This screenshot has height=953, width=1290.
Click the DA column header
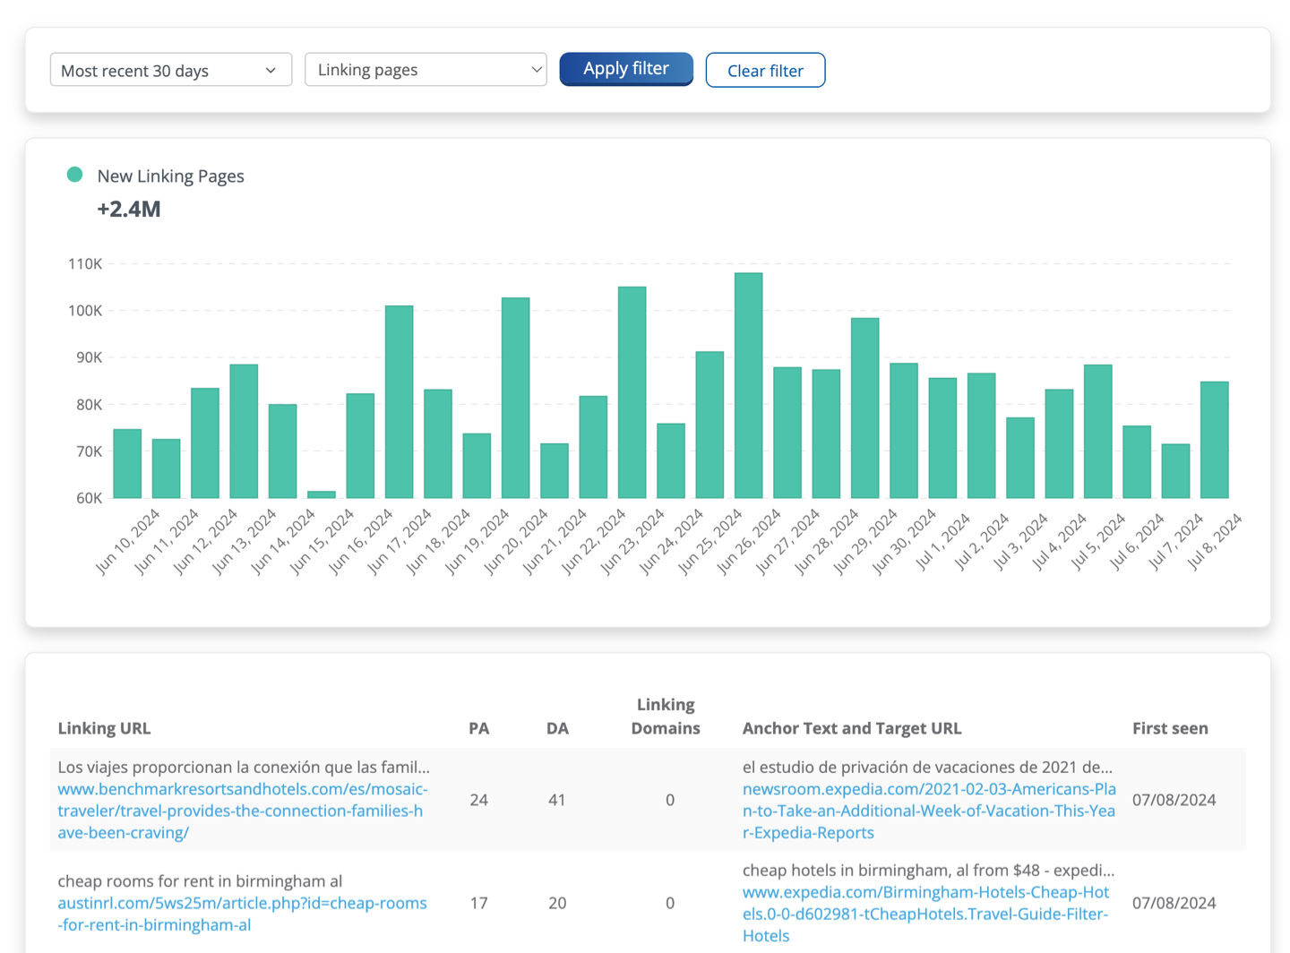pyautogui.click(x=557, y=728)
